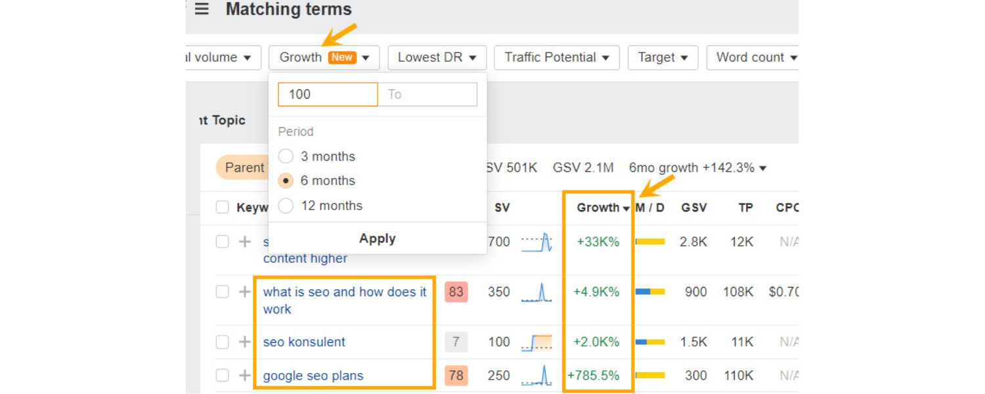Open the hamburger menu beside Matching terms
This screenshot has width=985, height=394.
[202, 9]
